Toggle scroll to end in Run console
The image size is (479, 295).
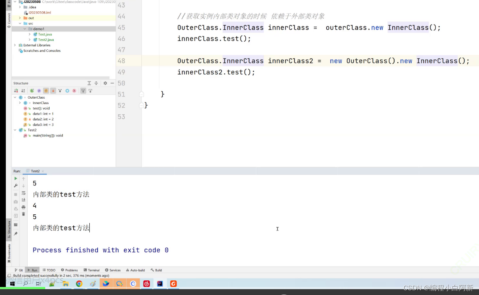tap(23, 200)
